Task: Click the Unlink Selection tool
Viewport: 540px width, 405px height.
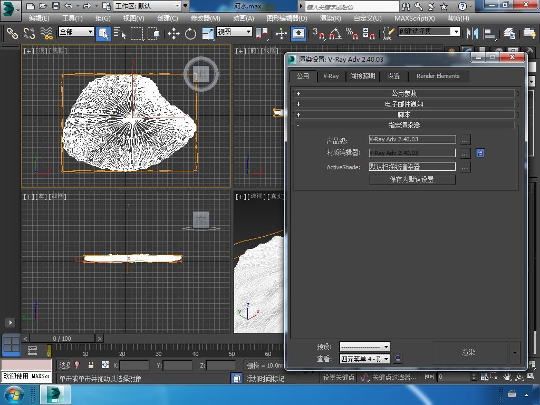Action: 30,33
